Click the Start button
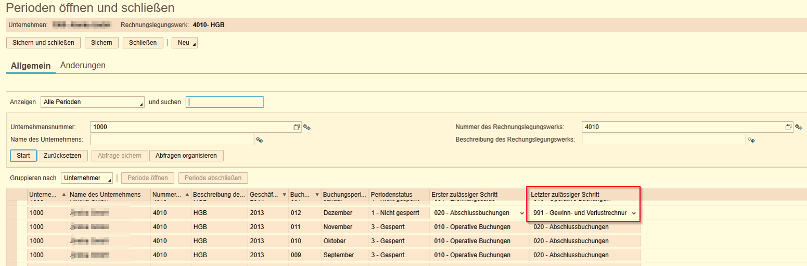This screenshot has height=266, width=807. click(23, 156)
